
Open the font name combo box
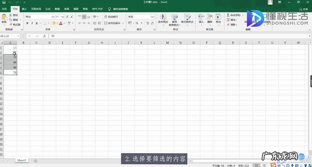pos(40,17)
